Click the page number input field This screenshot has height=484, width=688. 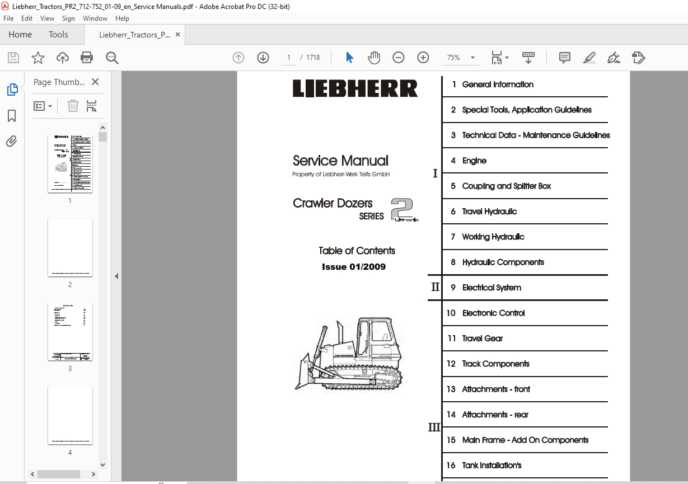289,58
